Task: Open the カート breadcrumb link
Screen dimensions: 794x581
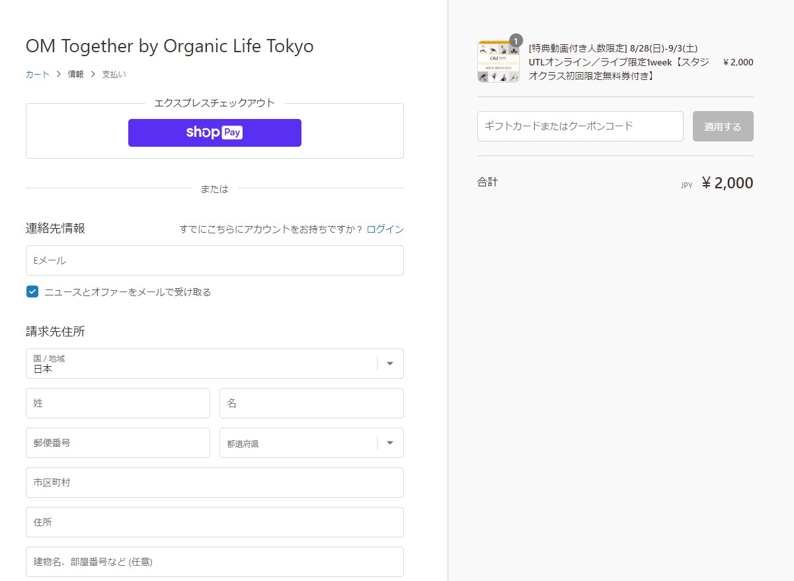Action: tap(38, 75)
